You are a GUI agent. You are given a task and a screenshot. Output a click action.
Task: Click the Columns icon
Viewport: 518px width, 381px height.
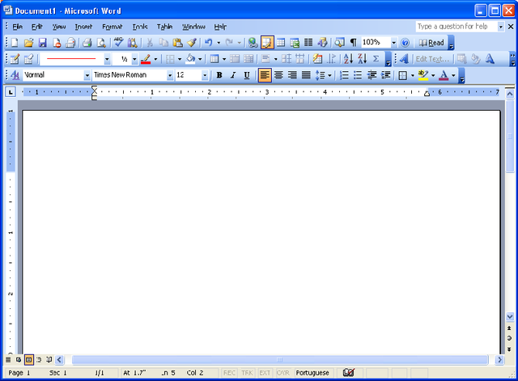point(308,43)
